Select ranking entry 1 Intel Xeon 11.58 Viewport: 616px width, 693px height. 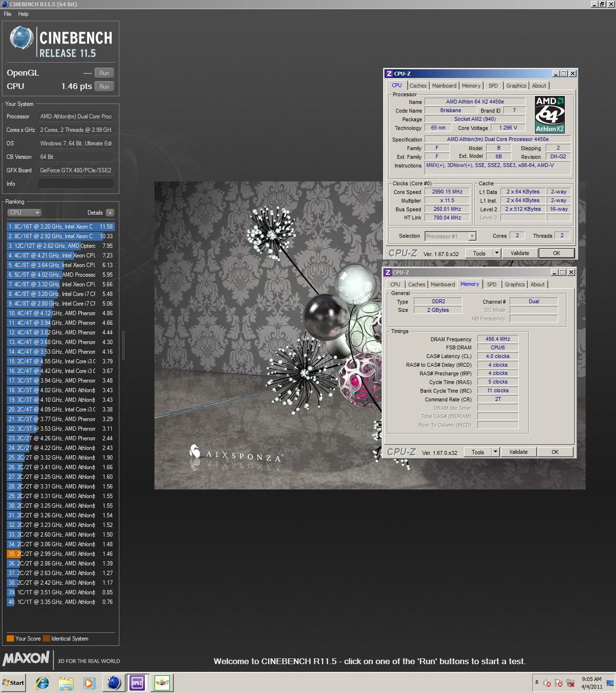coord(61,227)
